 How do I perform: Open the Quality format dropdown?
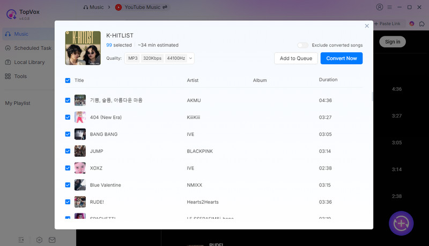[159, 58]
